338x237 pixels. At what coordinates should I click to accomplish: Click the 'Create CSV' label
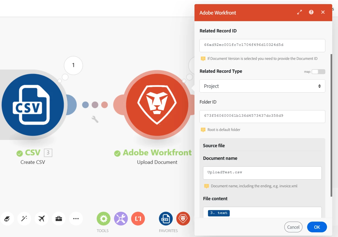point(33,162)
